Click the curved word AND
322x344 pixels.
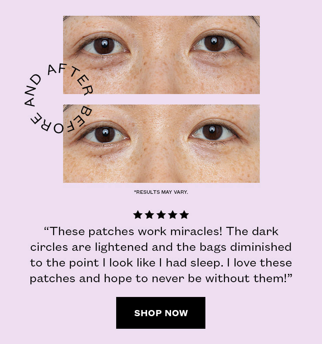click(x=33, y=90)
